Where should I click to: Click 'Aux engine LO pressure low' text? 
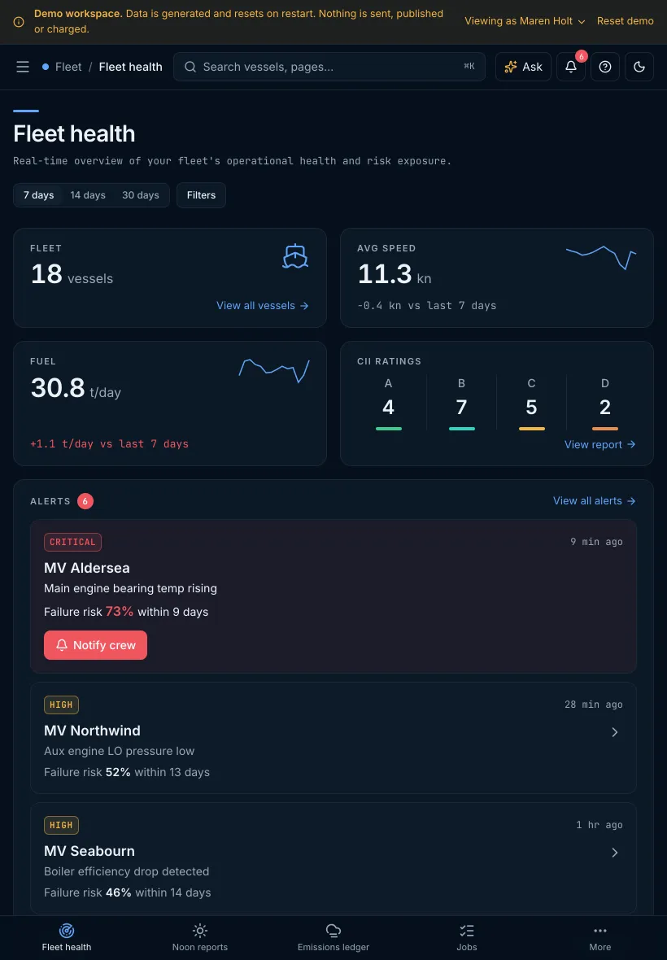tap(120, 751)
